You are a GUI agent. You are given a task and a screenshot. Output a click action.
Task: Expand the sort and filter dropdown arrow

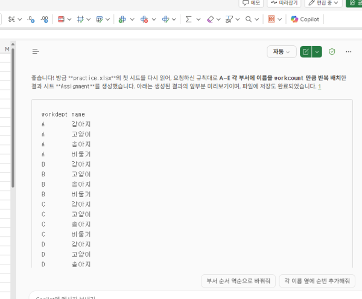click(238, 19)
